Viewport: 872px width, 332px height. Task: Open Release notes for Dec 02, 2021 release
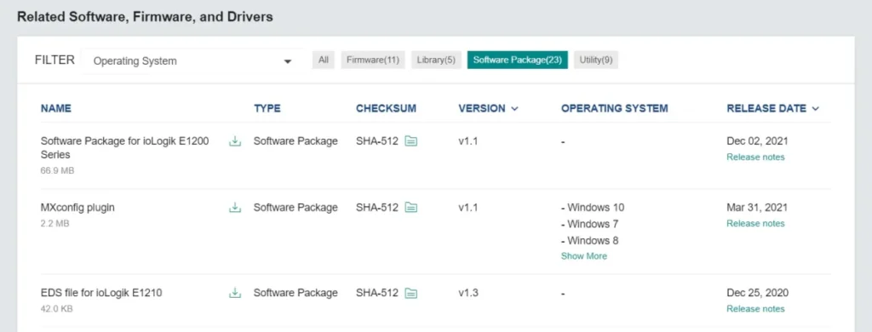coord(756,157)
